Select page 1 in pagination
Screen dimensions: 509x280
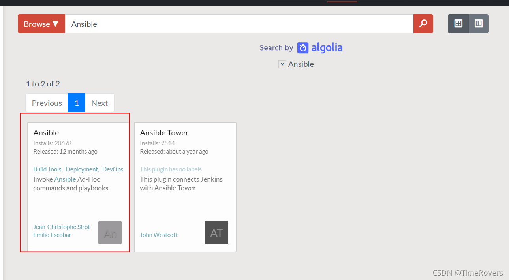pyautogui.click(x=77, y=103)
